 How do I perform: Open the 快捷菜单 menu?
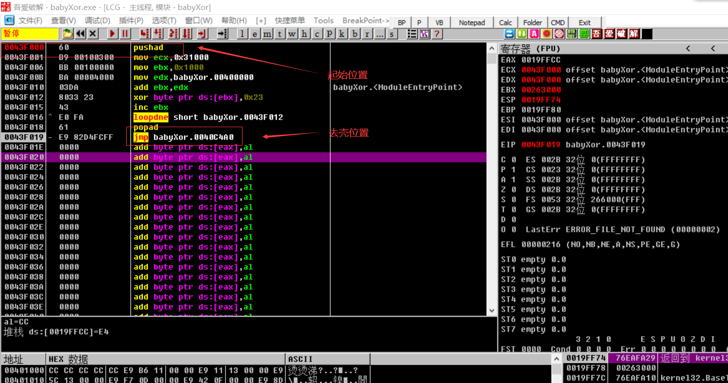tap(290, 20)
